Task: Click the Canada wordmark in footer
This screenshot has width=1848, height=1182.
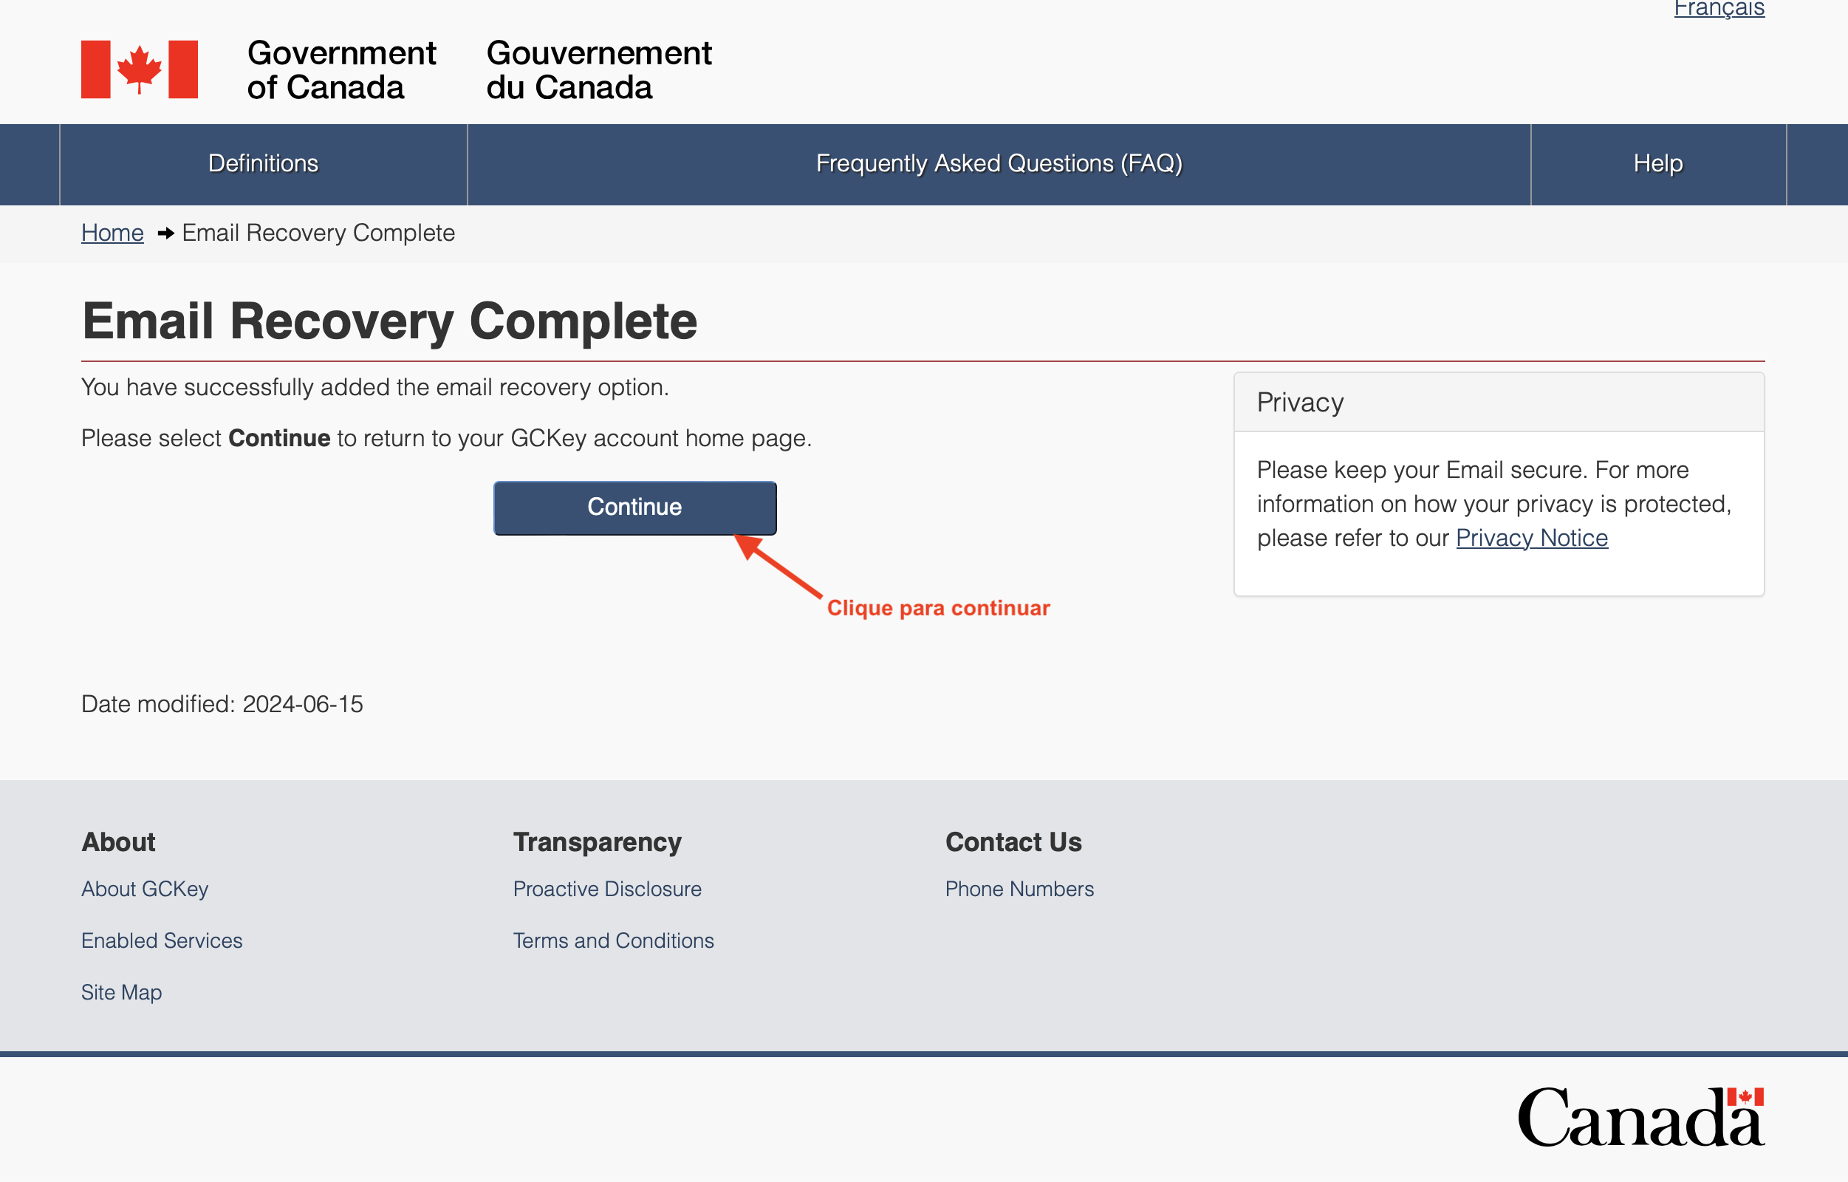Action: click(1640, 1117)
